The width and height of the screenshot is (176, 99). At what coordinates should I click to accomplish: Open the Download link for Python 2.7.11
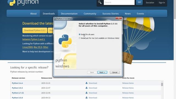click(x=93, y=93)
